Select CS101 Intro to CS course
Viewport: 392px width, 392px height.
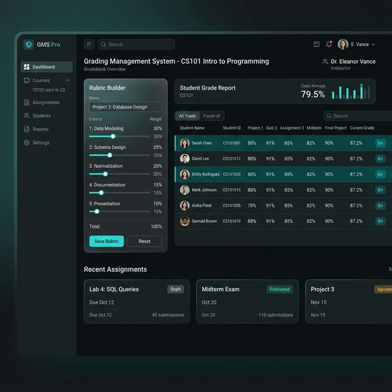click(x=49, y=90)
